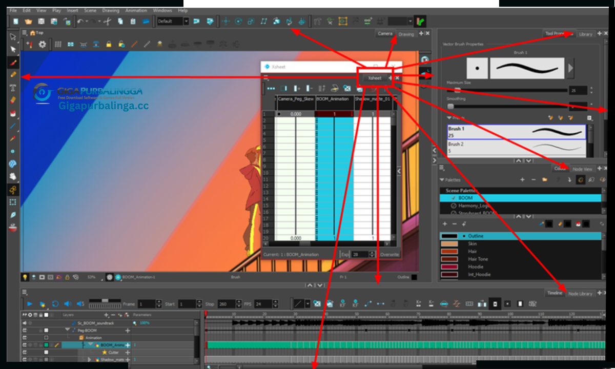Switch to the Drawing tab
The image size is (615, 369).
[406, 34]
